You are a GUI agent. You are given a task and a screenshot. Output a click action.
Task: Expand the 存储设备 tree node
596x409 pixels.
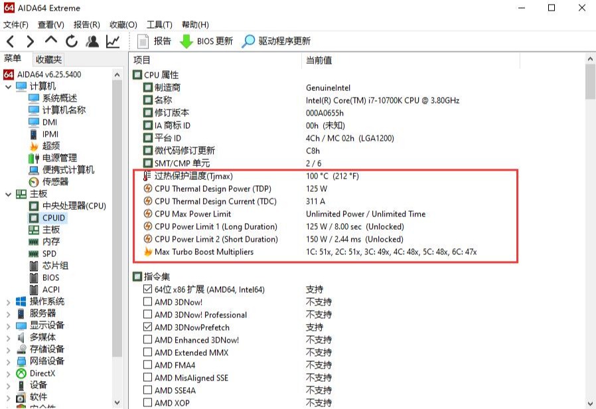(9, 350)
